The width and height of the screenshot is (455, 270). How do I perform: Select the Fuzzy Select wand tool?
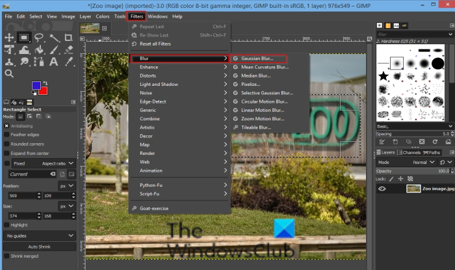[x=54, y=38]
